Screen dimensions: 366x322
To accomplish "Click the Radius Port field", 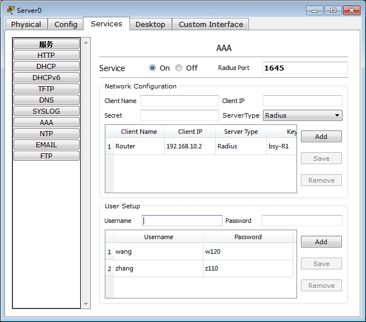I will tap(304, 68).
